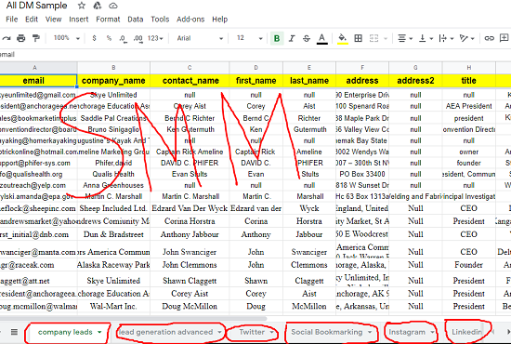Open the font size 12 dropdown
Screen dimensions: 511x344
click(x=249, y=38)
